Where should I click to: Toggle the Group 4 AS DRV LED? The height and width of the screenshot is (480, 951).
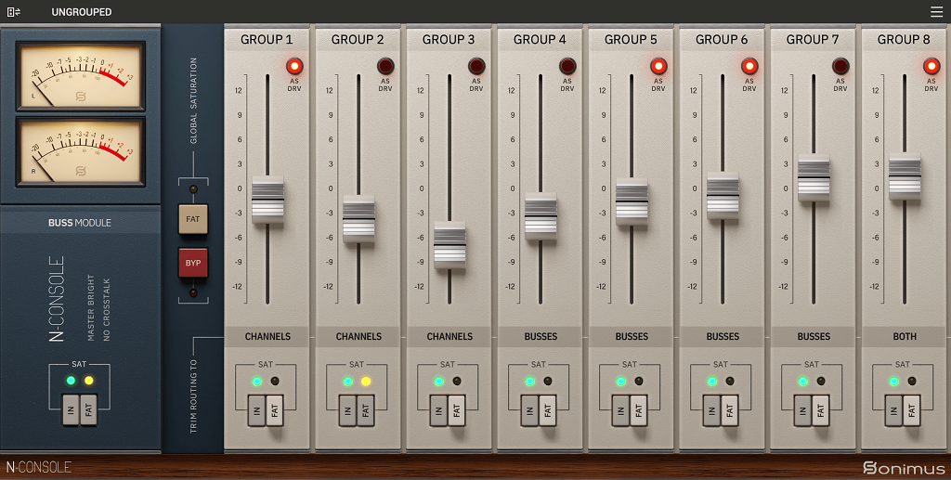click(x=567, y=66)
